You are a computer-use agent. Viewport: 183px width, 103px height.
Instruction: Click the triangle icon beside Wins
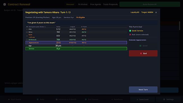pos(27,32)
